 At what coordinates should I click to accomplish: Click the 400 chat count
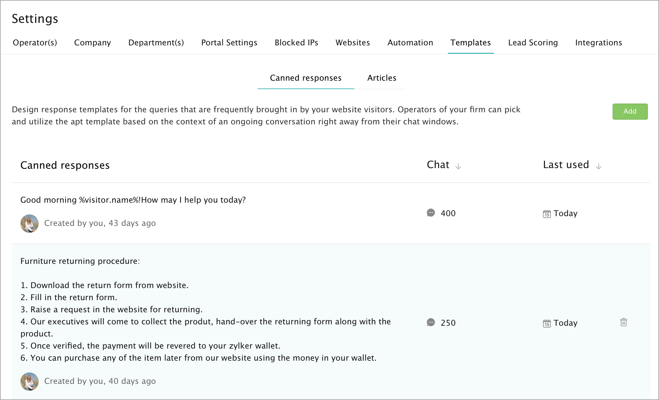coord(448,213)
